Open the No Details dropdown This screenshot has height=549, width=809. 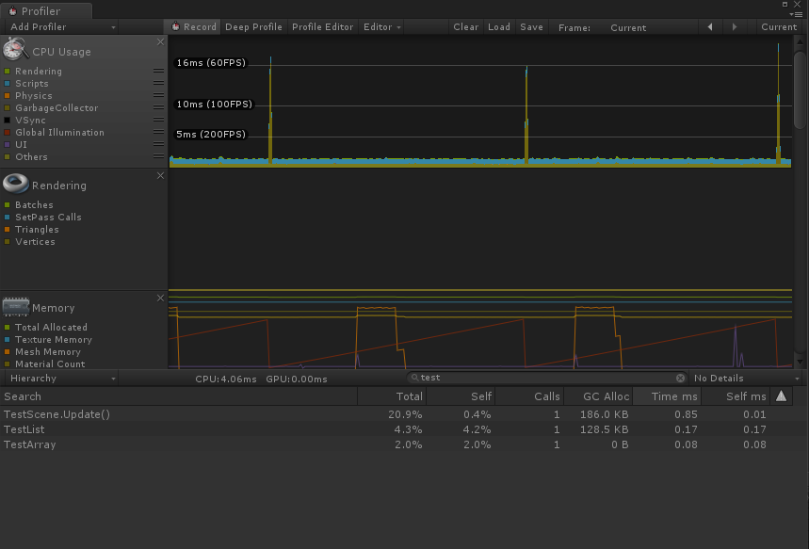(746, 379)
